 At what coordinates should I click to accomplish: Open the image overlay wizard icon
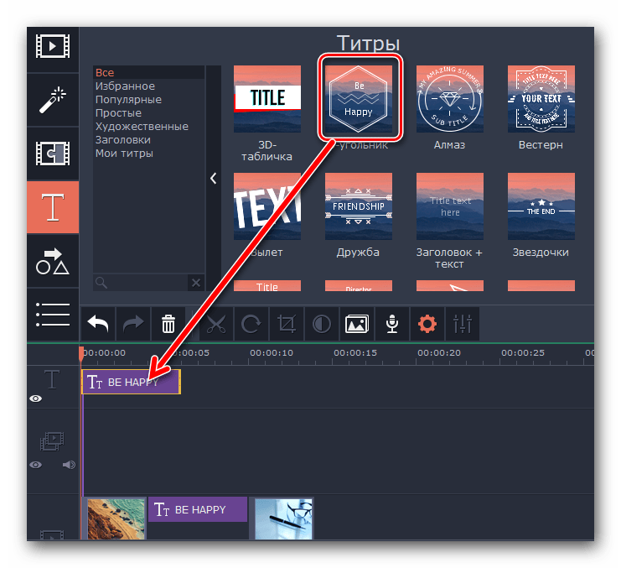point(357,324)
